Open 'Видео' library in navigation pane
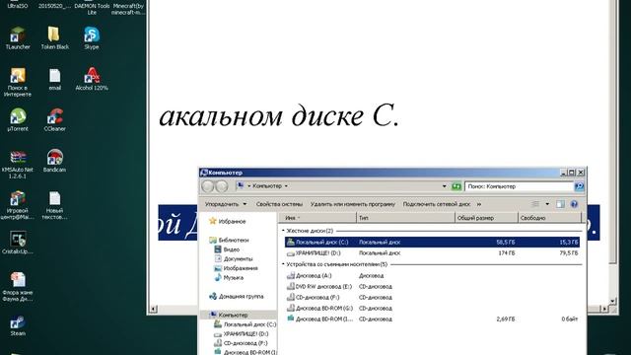This screenshot has height=355, width=631. (227, 249)
